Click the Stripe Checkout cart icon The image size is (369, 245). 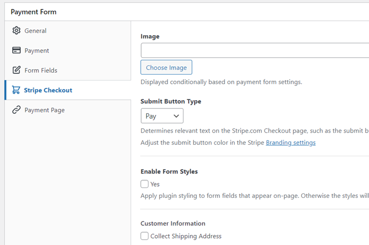click(16, 90)
